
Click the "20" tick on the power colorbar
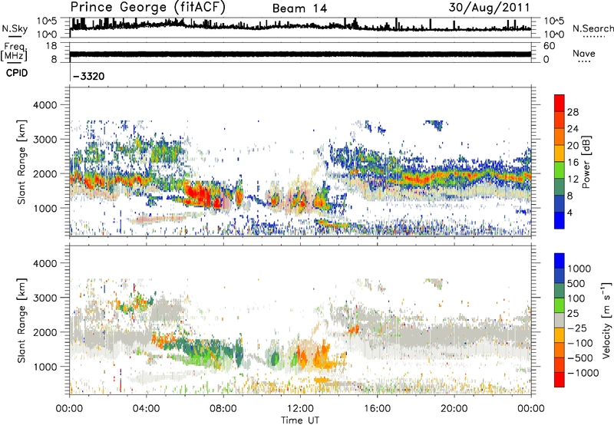click(573, 146)
